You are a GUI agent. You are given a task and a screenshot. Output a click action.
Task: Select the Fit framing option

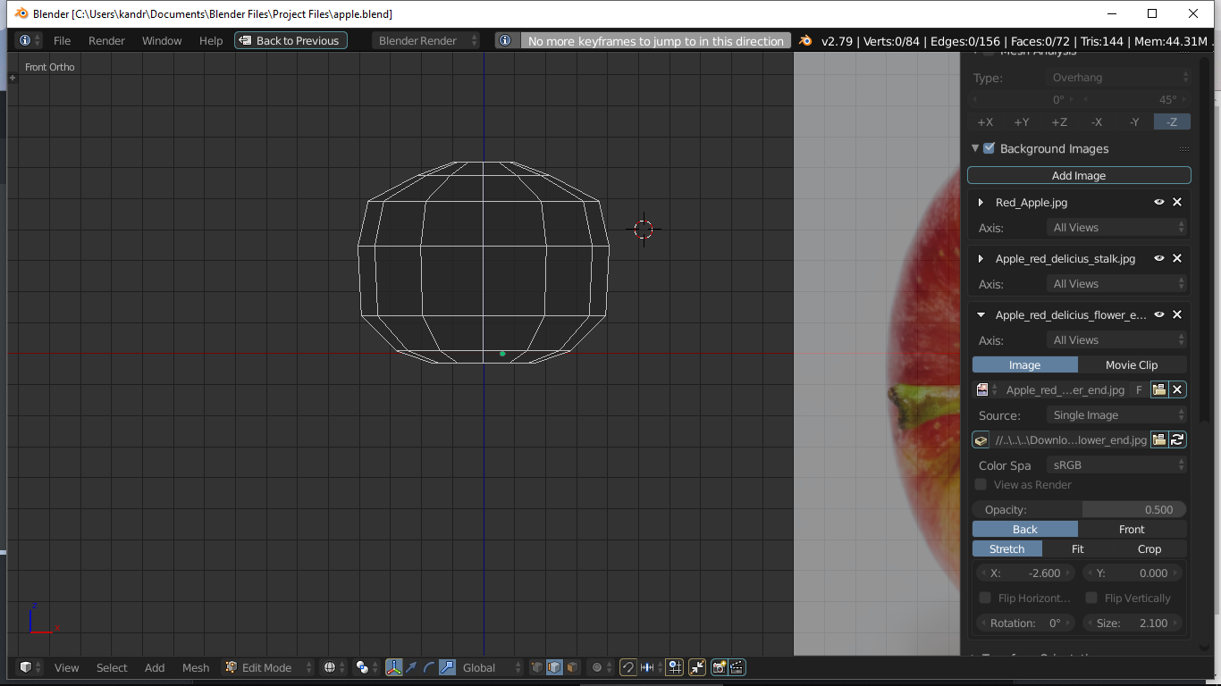(x=1078, y=548)
